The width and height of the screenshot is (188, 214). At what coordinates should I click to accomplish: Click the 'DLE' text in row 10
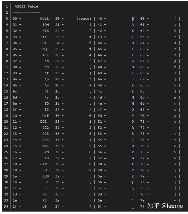pyautogui.click(x=46, y=116)
